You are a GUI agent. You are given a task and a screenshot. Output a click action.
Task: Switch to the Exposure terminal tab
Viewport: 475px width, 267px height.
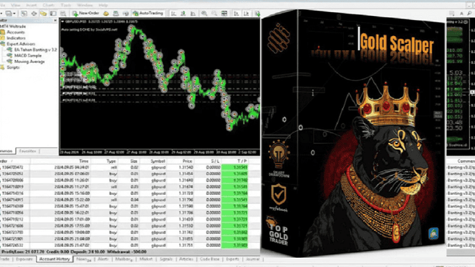[x=24, y=259]
